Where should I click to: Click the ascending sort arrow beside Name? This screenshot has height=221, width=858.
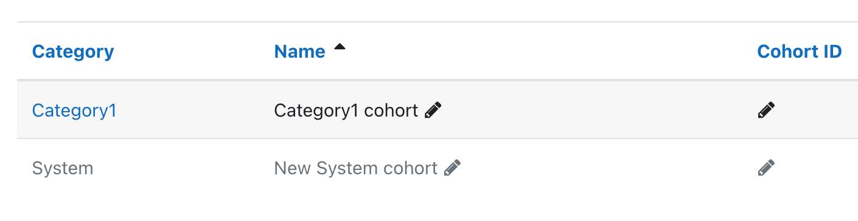click(340, 47)
